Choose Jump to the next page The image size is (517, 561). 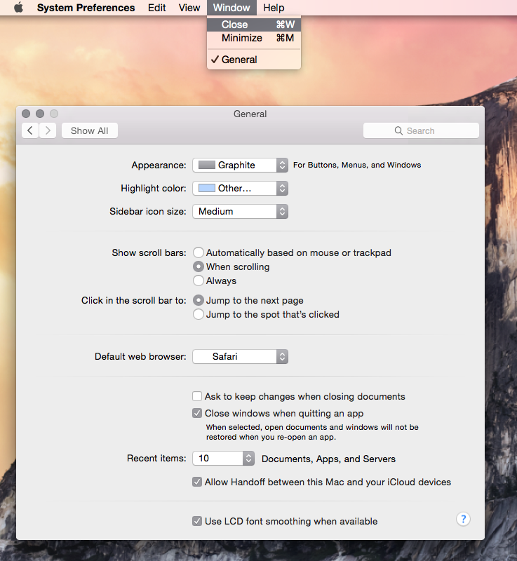[x=199, y=300]
